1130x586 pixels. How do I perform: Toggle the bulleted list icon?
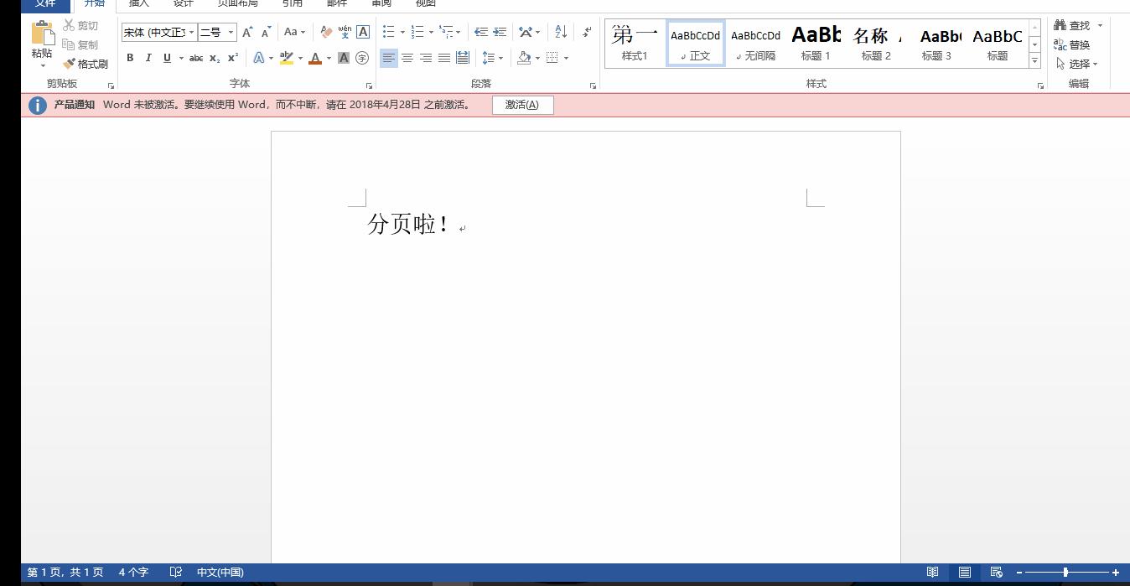[386, 32]
